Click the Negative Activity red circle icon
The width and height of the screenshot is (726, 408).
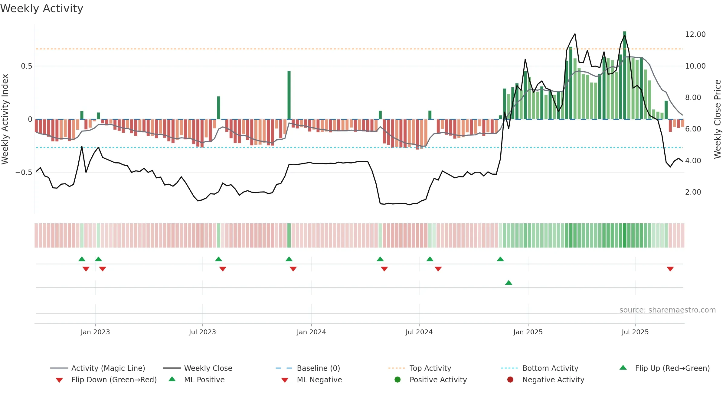coord(510,380)
